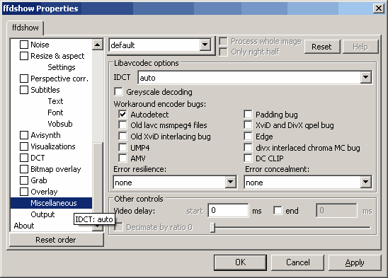
Task: Open the Error concealment dropdown
Action: click(365, 183)
